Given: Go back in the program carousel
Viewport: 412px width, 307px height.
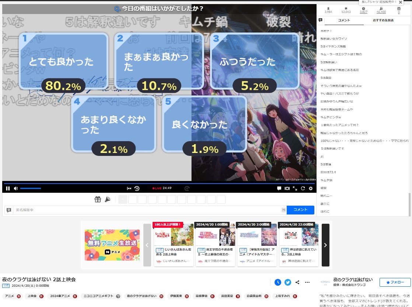Looking at the screenshot, I should point(147,245).
